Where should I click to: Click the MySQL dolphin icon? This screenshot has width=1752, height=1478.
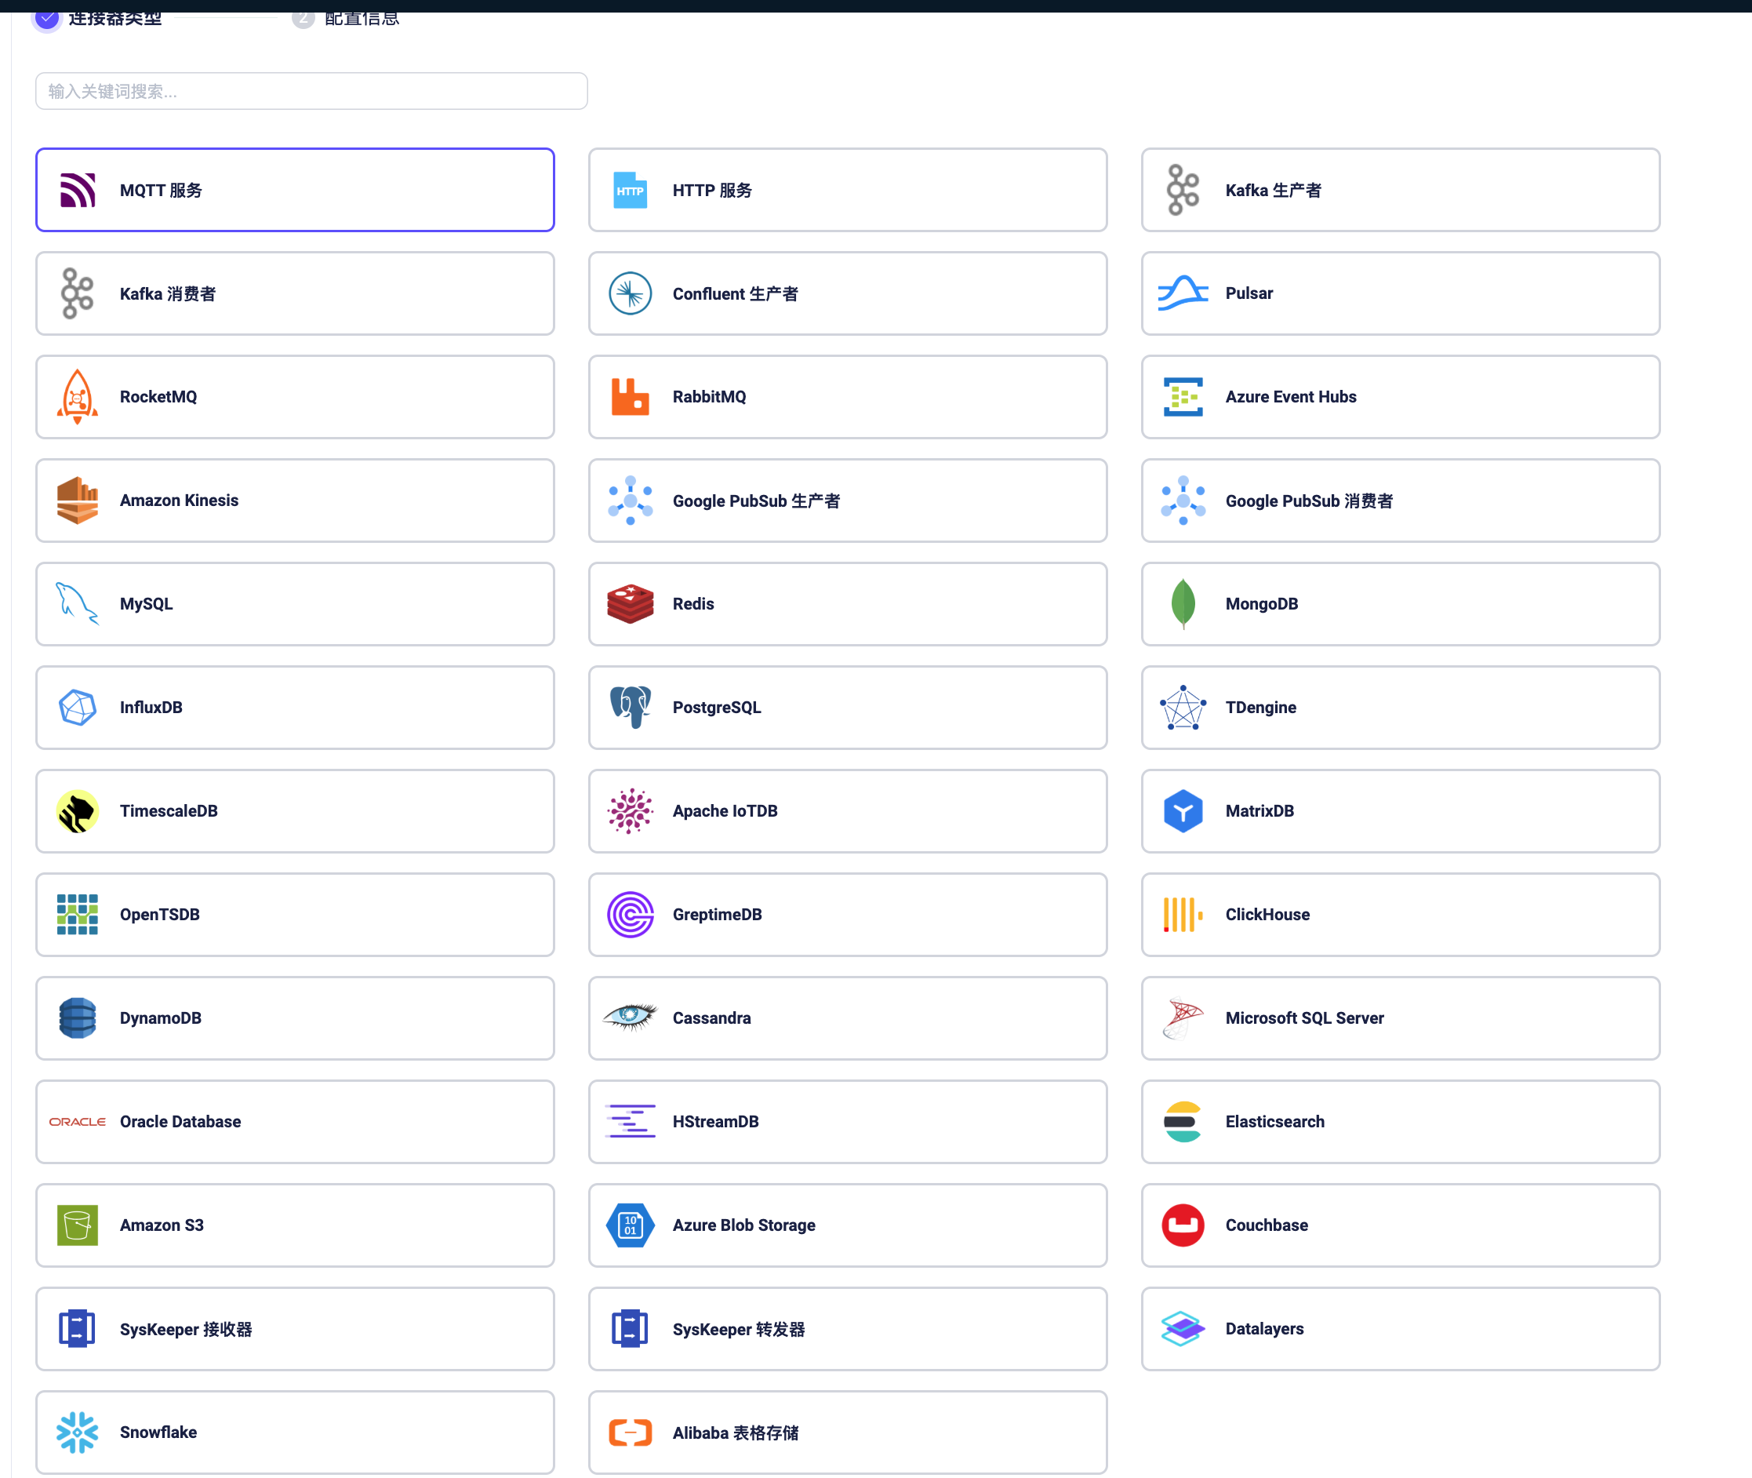pos(77,603)
